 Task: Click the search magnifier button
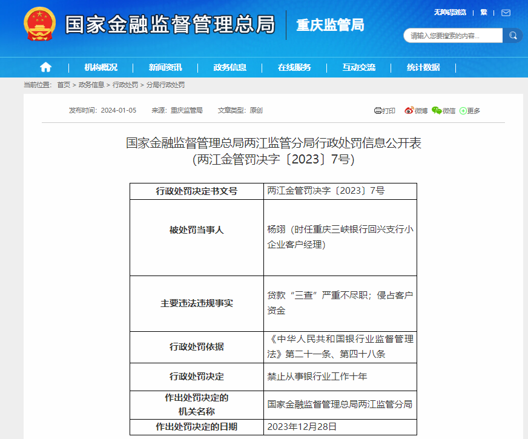513,35
